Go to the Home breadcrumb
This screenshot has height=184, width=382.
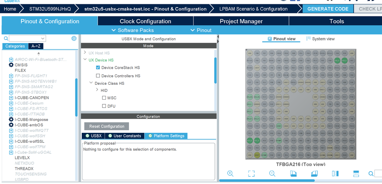(x=10, y=9)
